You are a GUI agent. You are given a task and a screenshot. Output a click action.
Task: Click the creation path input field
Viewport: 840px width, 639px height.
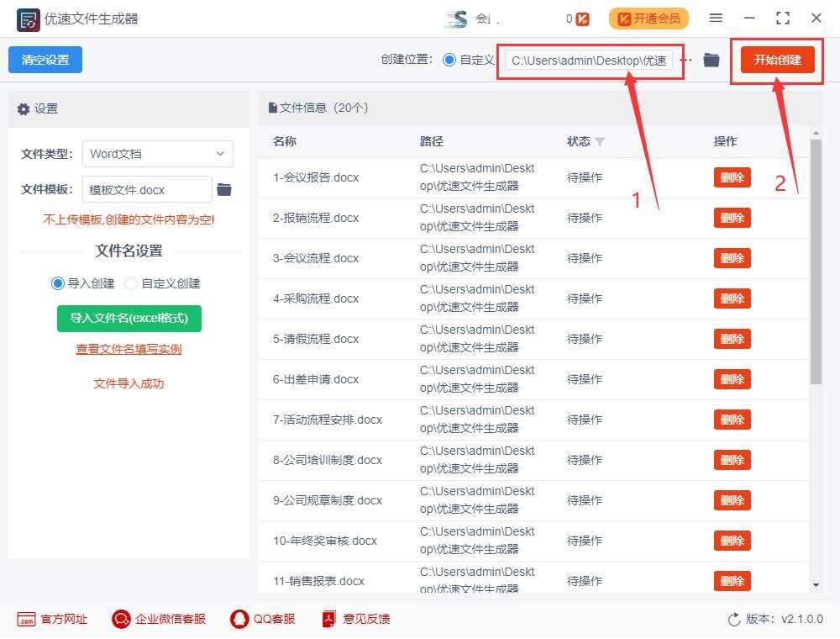click(588, 60)
